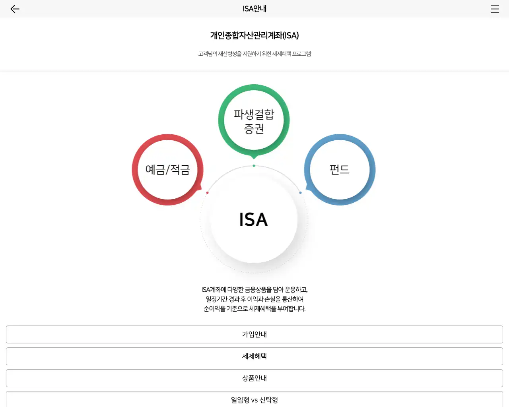Open the 상품안내 section
Viewport: 509px width, 407px height.
point(254,378)
